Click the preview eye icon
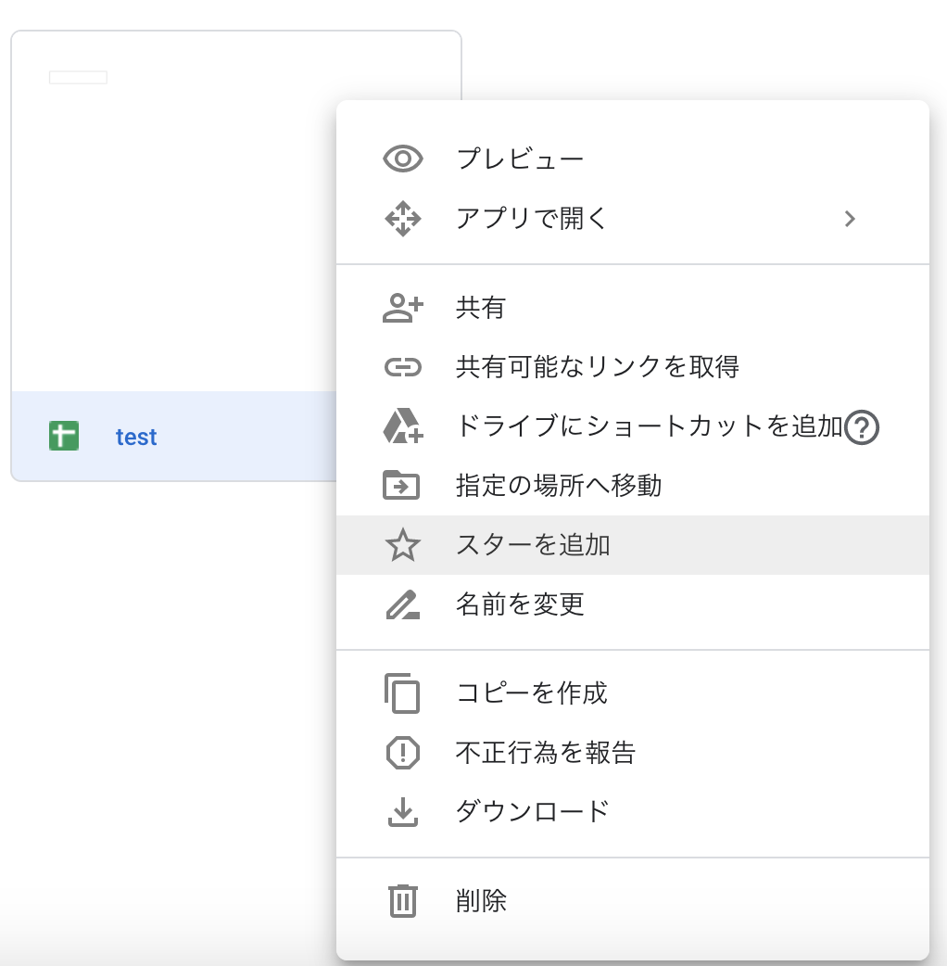Screen dimensions: 947x966 click(x=402, y=159)
